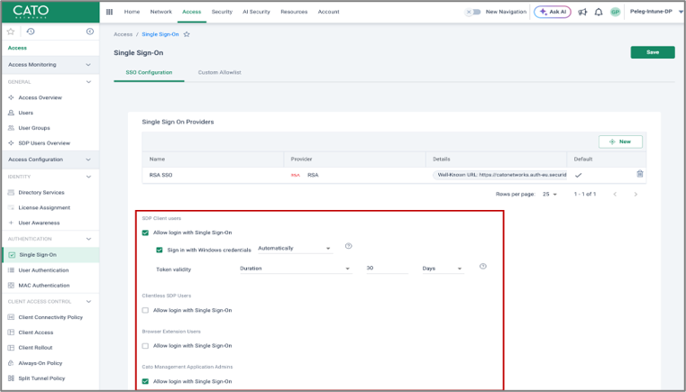Toggle the New Navigation switch
The width and height of the screenshot is (686, 392).
[472, 12]
